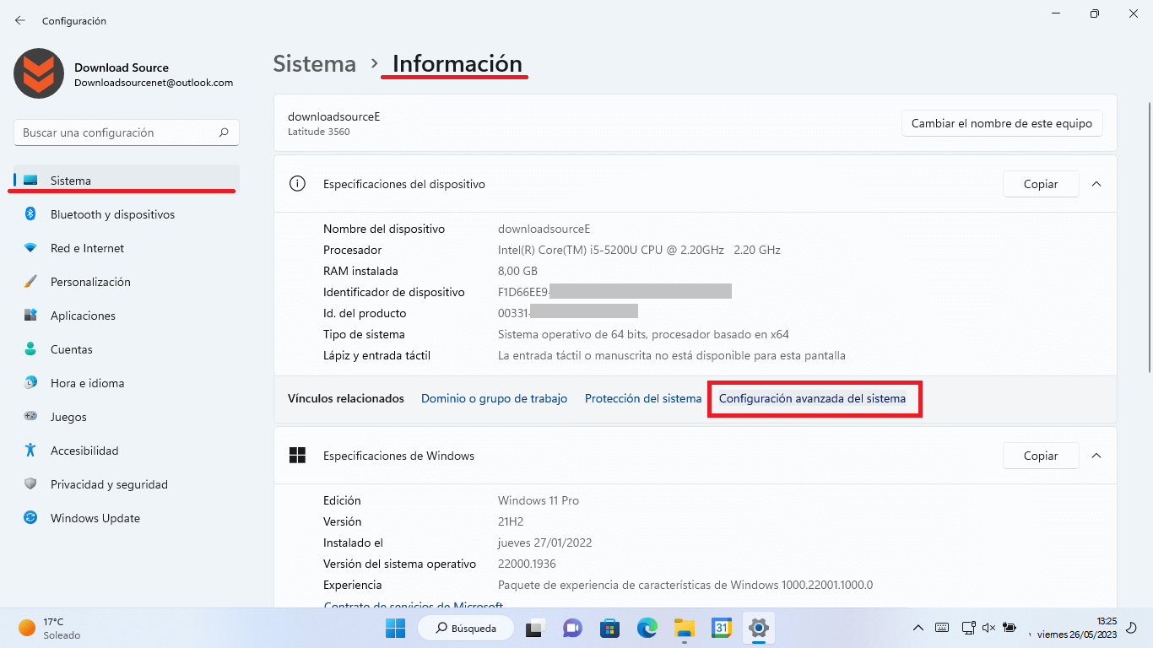Open Cuentas settings
Screen dimensions: 1153x648
127,349
